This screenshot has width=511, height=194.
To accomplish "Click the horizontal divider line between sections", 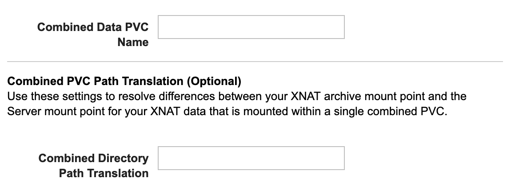I will click(255, 61).
